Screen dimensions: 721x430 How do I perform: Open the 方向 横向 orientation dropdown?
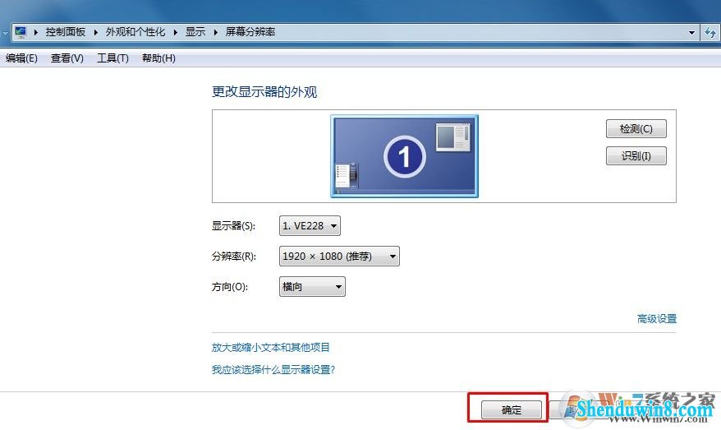312,286
